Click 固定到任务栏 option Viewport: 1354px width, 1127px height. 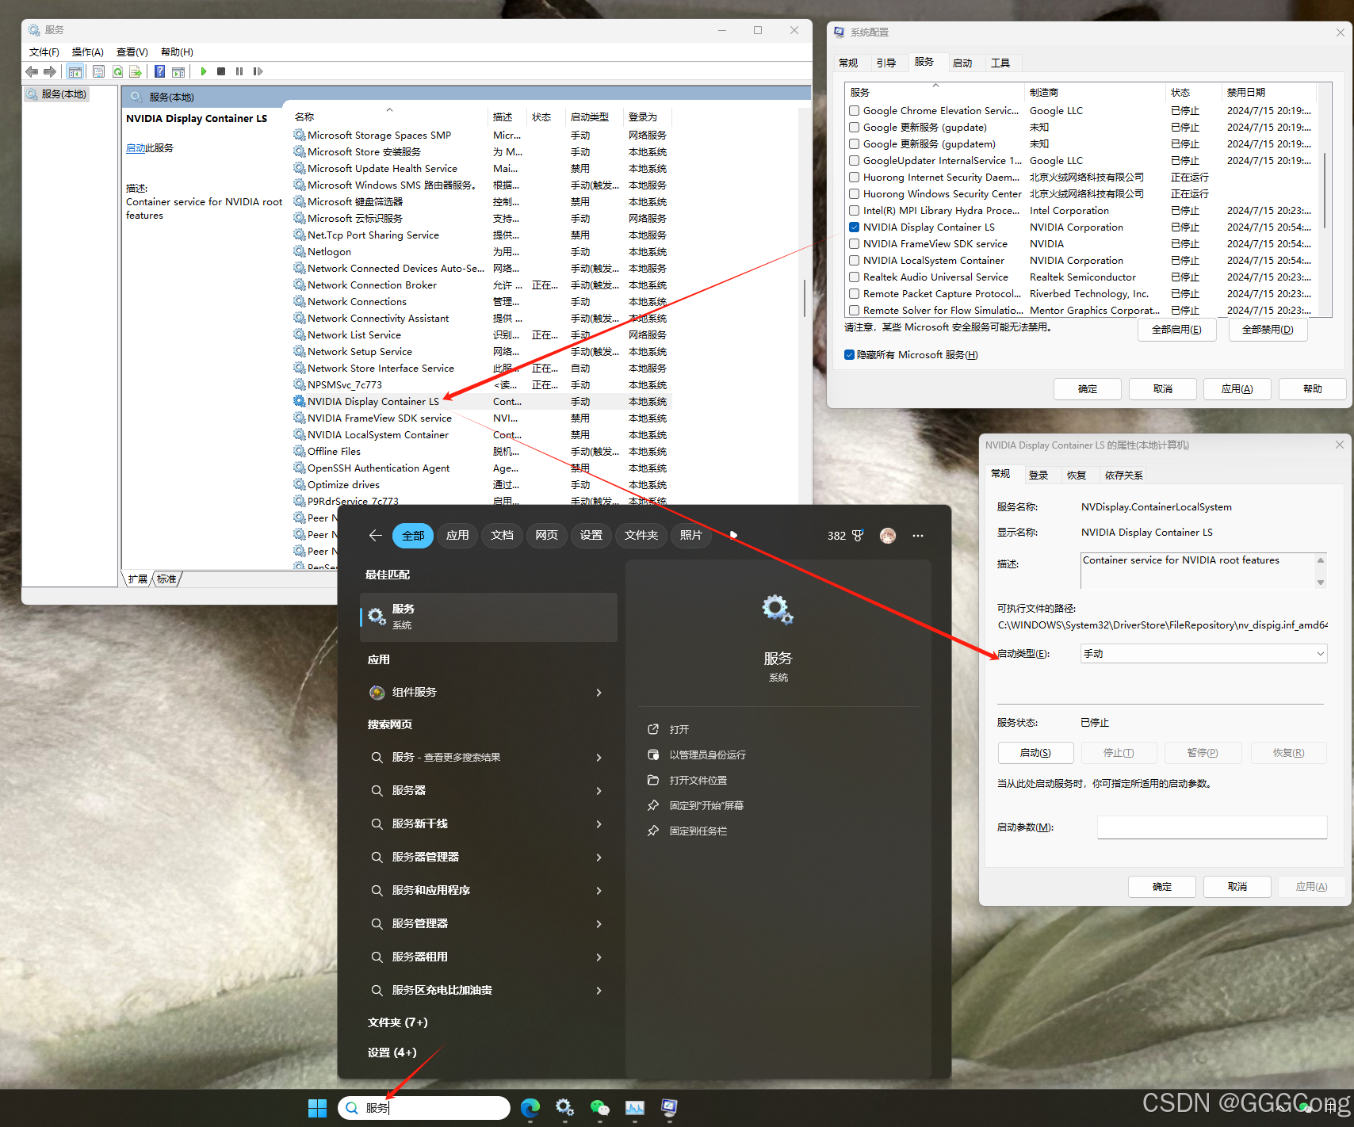698,831
